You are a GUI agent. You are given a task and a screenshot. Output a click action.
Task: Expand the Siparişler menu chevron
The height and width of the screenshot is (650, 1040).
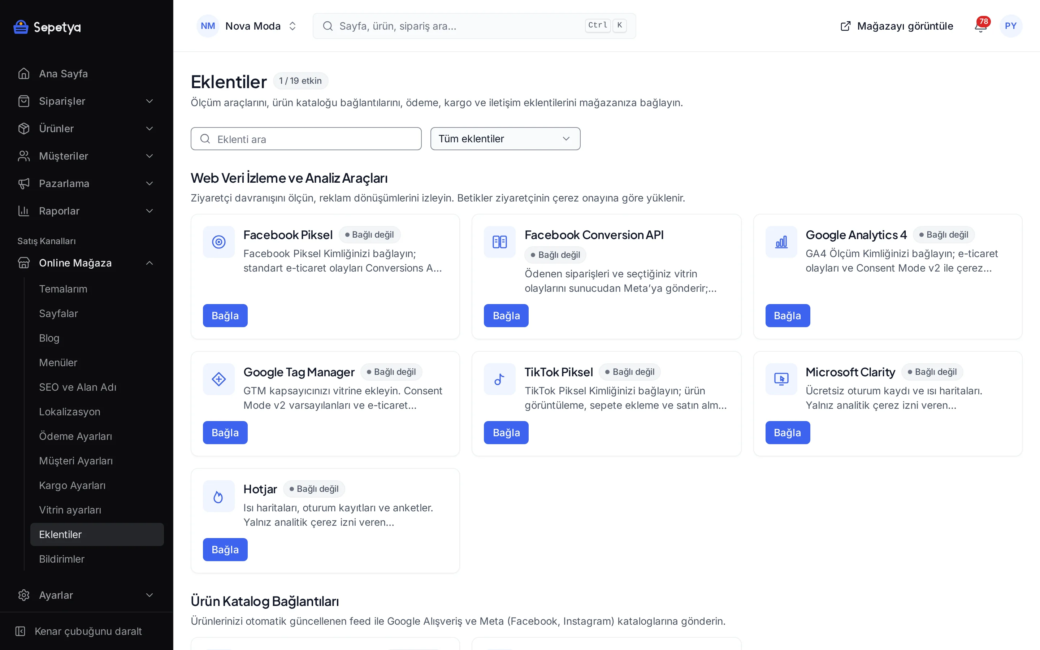click(x=149, y=101)
